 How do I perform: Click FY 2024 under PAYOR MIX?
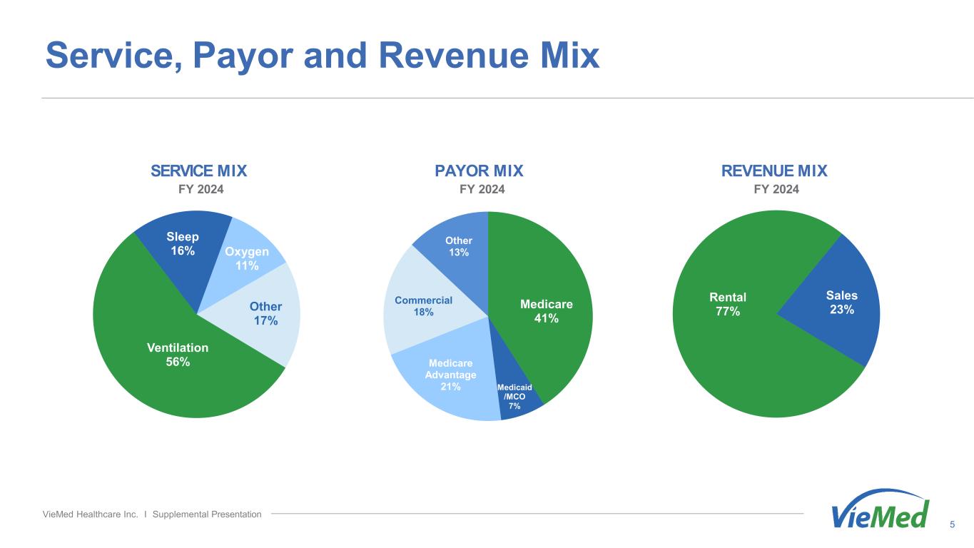point(482,189)
